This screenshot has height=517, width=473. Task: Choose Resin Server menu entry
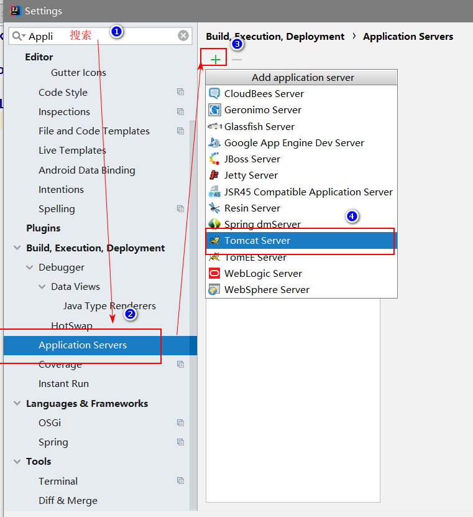pos(301,208)
